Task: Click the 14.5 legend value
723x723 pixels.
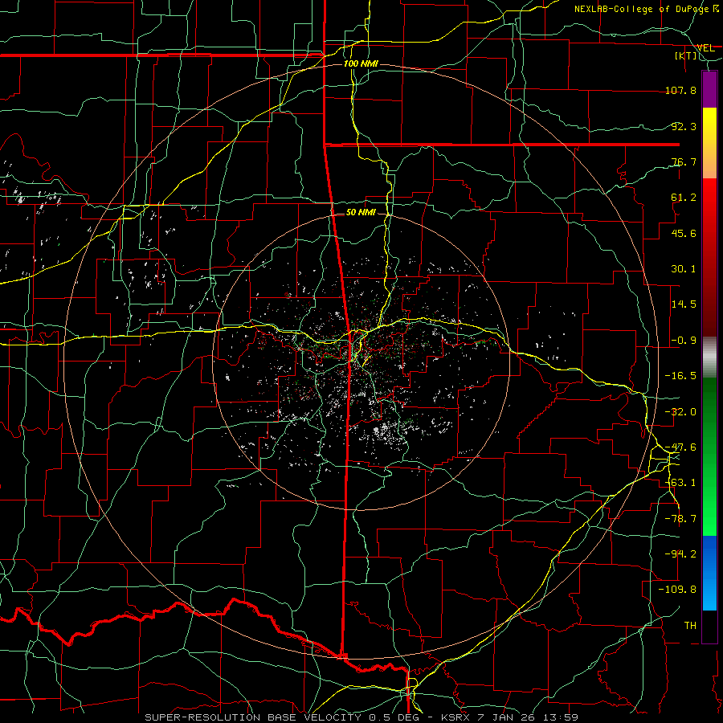Action: pos(684,304)
